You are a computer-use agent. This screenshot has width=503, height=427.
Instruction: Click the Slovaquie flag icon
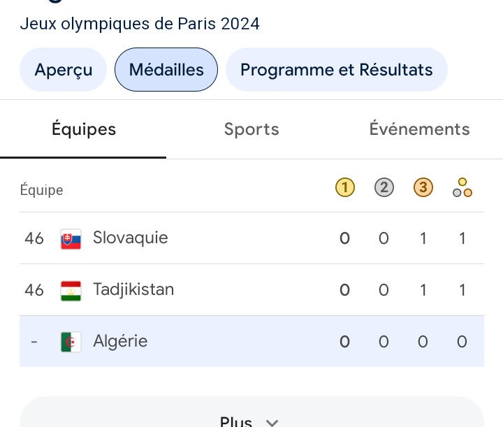tap(71, 239)
